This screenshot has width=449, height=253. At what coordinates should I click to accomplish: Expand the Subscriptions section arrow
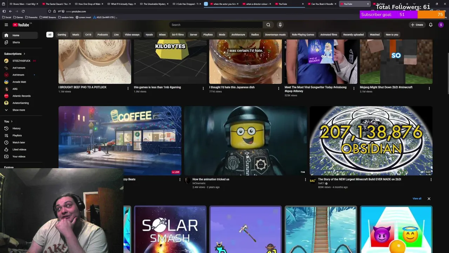[24, 54]
